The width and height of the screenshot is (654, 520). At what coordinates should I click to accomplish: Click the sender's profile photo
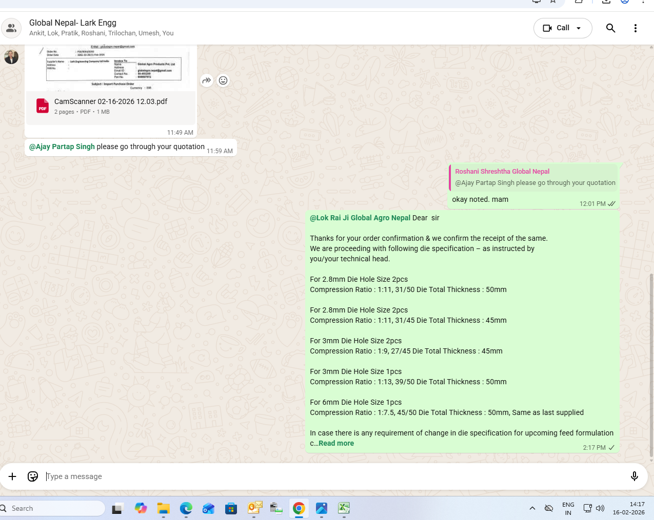pos(11,57)
